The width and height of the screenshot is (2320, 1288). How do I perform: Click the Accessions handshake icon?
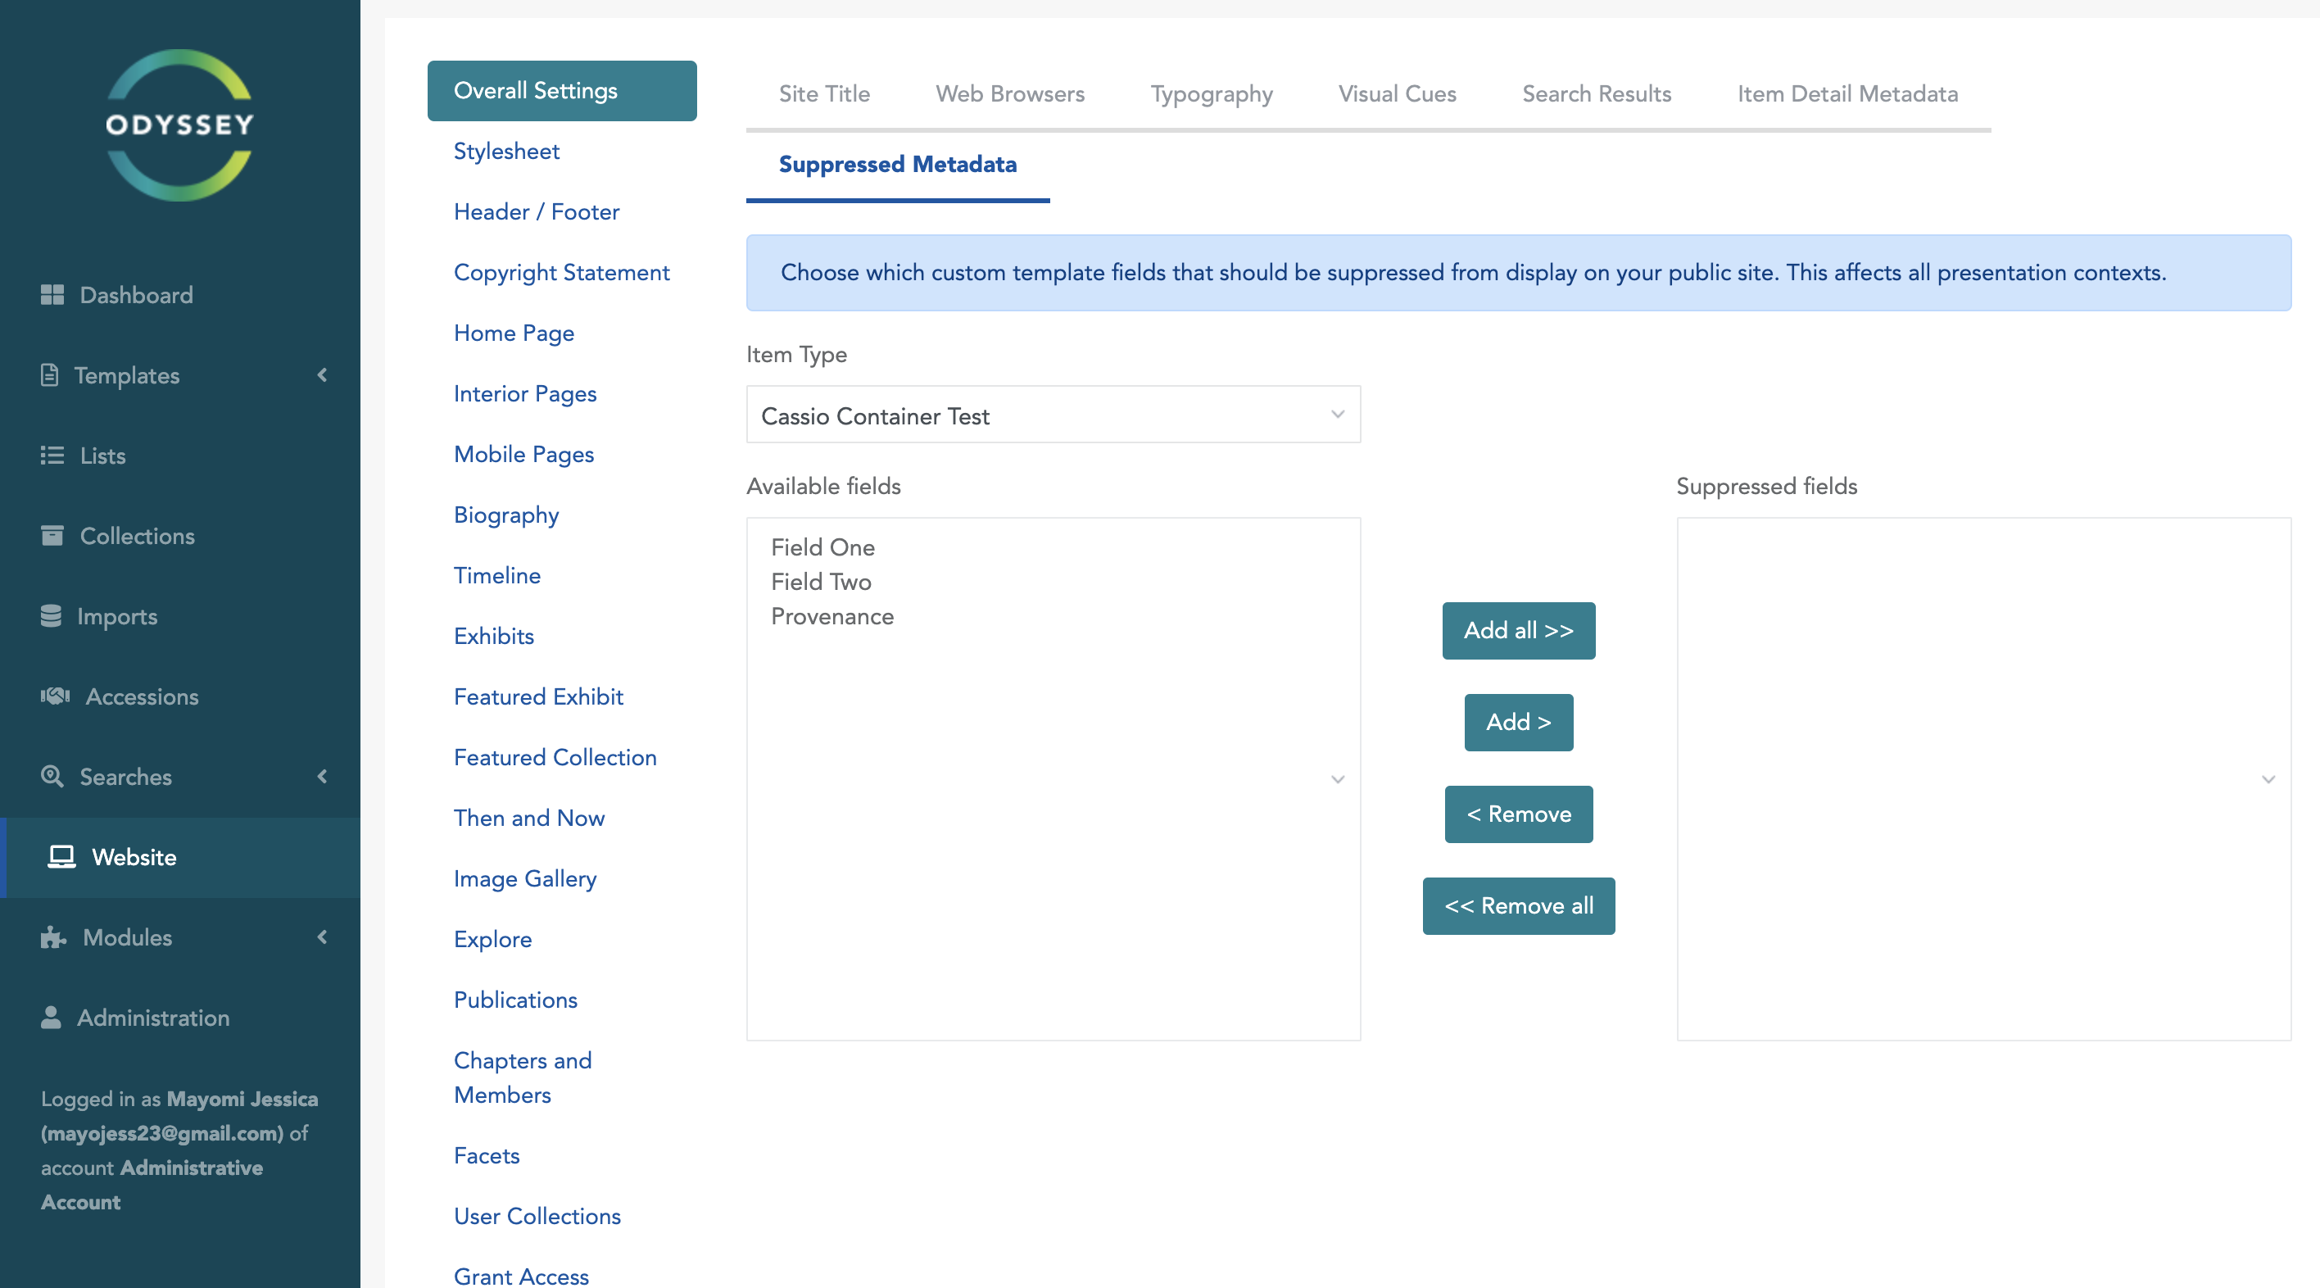(55, 696)
